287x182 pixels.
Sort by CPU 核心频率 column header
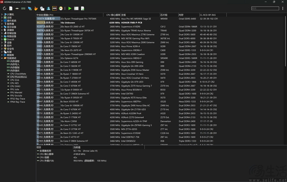point(112,15)
